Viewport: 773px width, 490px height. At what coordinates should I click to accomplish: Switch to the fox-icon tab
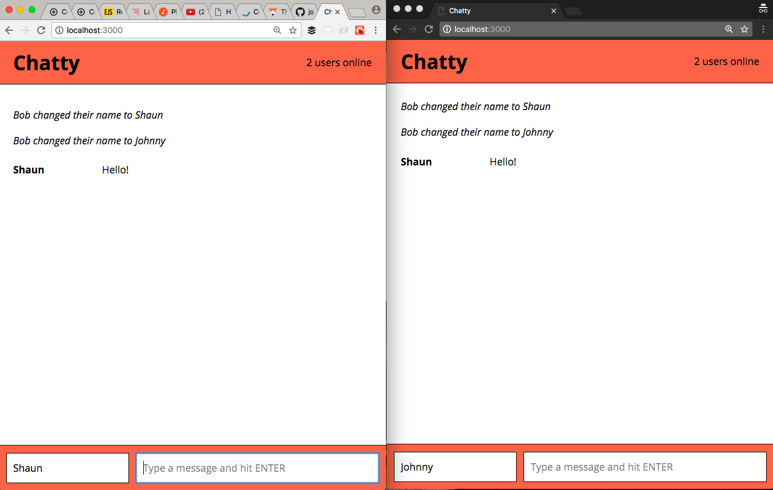[277, 12]
